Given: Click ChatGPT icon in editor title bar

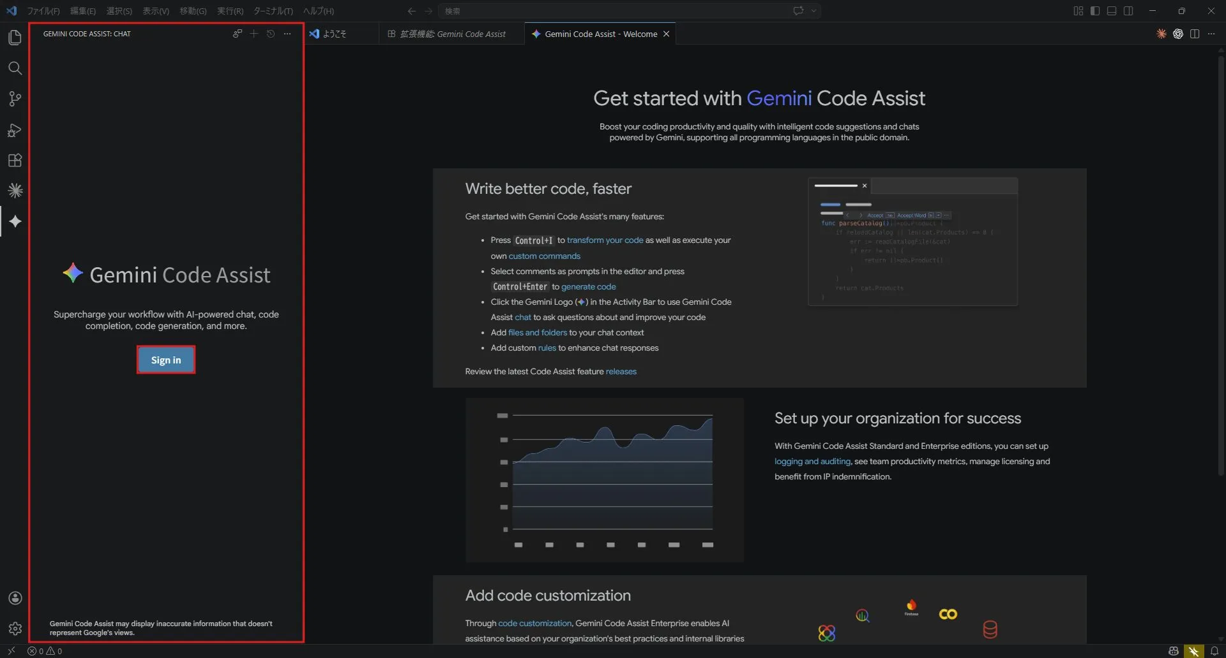Looking at the screenshot, I should click(x=1178, y=34).
